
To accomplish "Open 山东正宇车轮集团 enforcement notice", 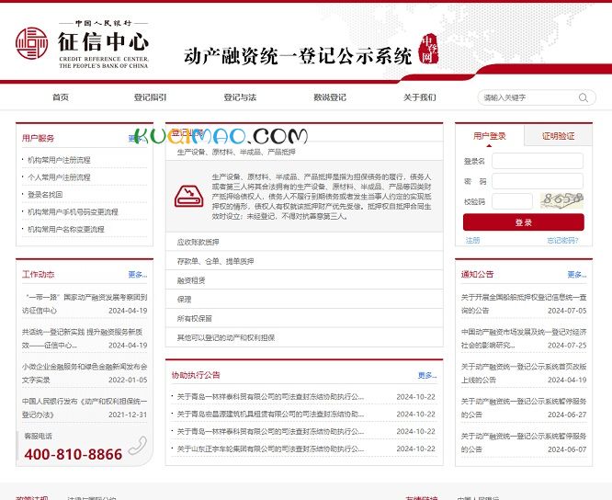I will pos(270,449).
